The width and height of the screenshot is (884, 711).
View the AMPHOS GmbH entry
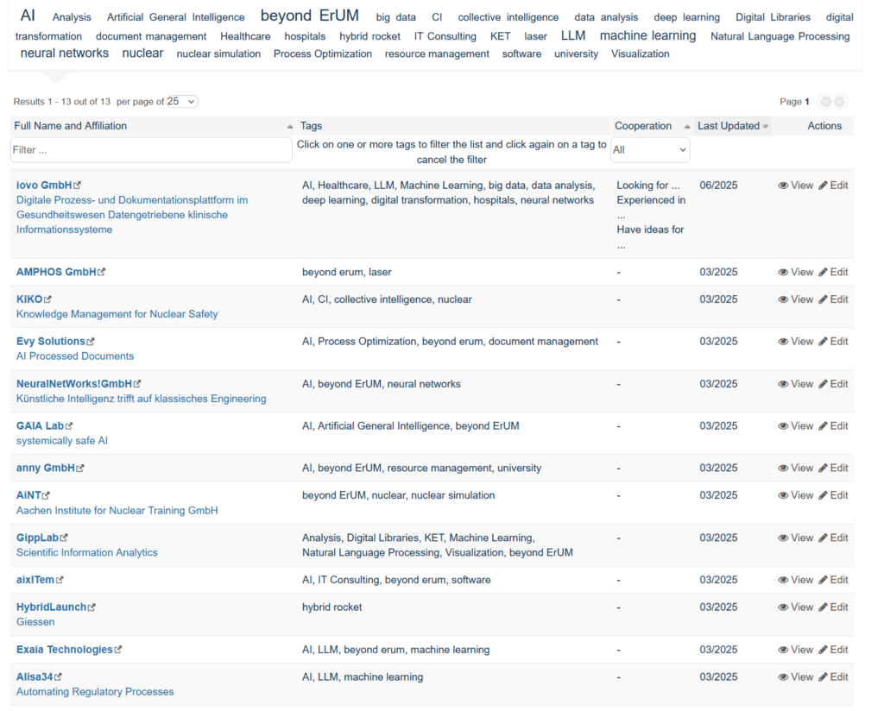pos(795,272)
